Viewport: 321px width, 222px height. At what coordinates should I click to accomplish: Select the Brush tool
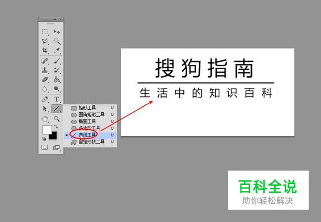pyautogui.click(x=57, y=61)
